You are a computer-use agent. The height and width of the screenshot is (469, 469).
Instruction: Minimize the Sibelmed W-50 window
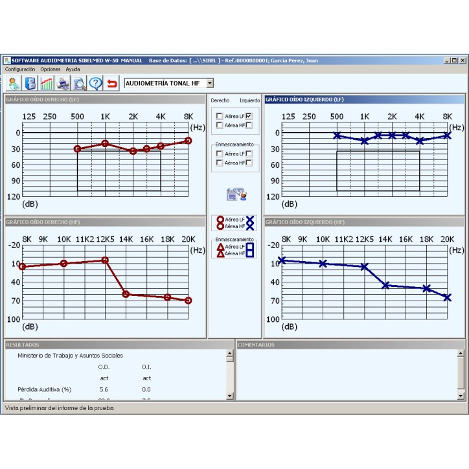point(447,60)
